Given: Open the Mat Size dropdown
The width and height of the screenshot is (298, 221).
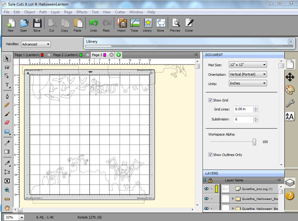Looking at the screenshot, I should [x=247, y=65].
